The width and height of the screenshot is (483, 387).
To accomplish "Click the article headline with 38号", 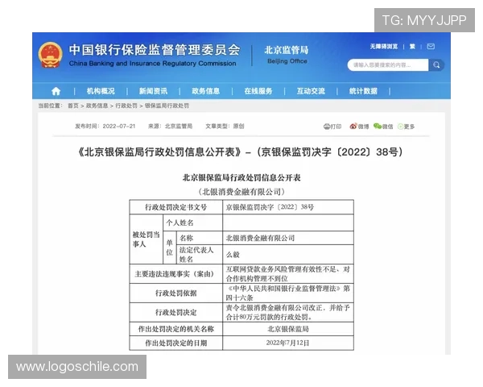I will pyautogui.click(x=241, y=152).
